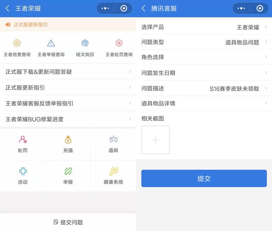
Task: Pick a date via 问题发生日期 chevron
Action: pos(266,73)
